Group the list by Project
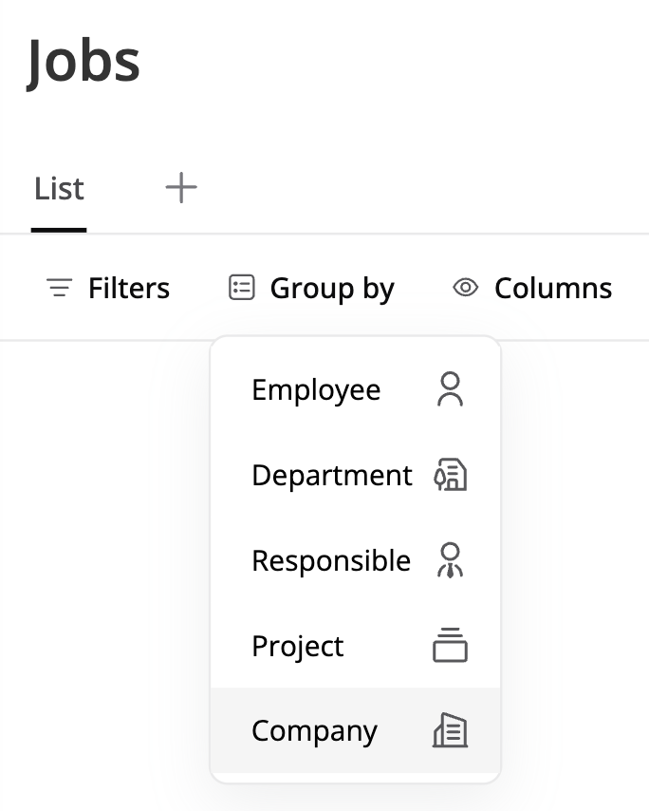Viewport: 649px width, 811px height. click(297, 646)
